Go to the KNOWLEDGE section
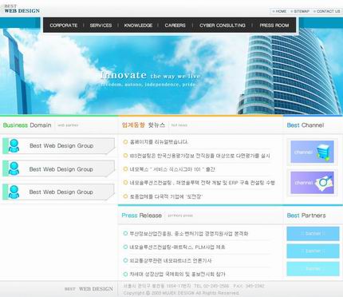Image resolution: width=343 pixels, height=297 pixels. 138,26
